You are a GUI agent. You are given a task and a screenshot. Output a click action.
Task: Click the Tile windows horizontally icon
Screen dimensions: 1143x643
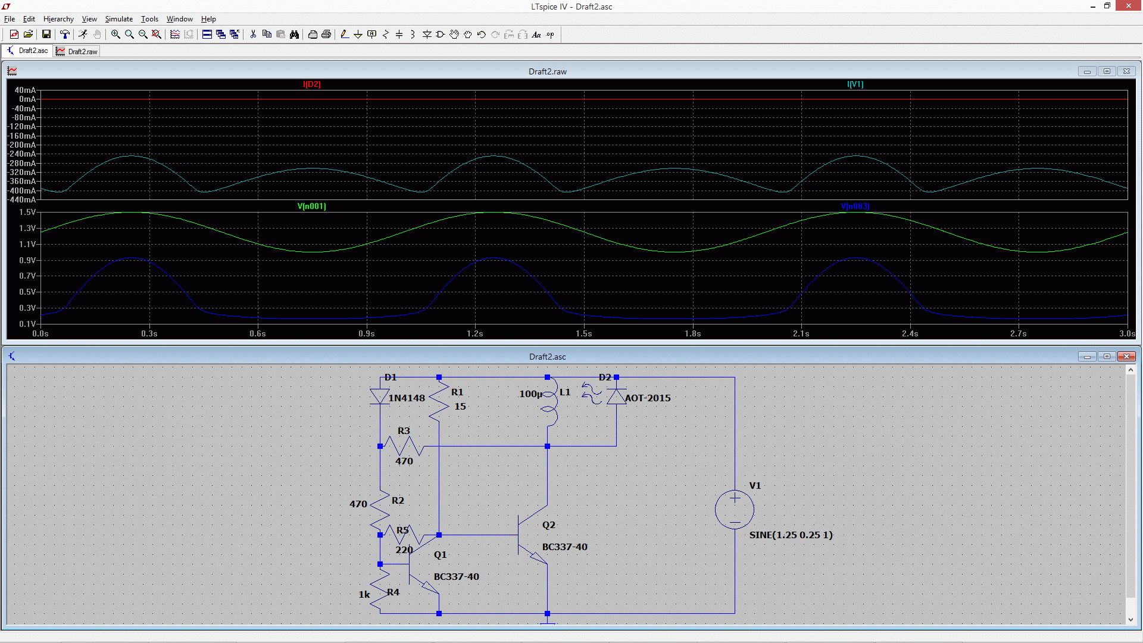click(x=207, y=35)
